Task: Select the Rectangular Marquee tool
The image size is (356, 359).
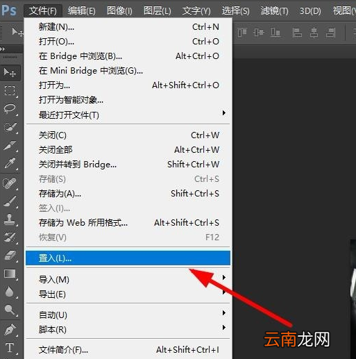Action: click(x=10, y=90)
